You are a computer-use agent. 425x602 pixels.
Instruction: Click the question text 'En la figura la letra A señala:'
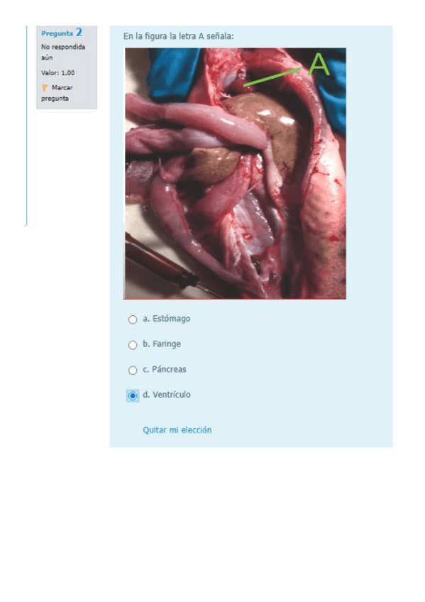pos(178,36)
